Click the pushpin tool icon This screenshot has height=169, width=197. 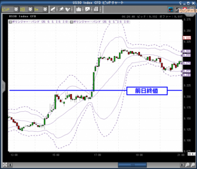point(61,9)
